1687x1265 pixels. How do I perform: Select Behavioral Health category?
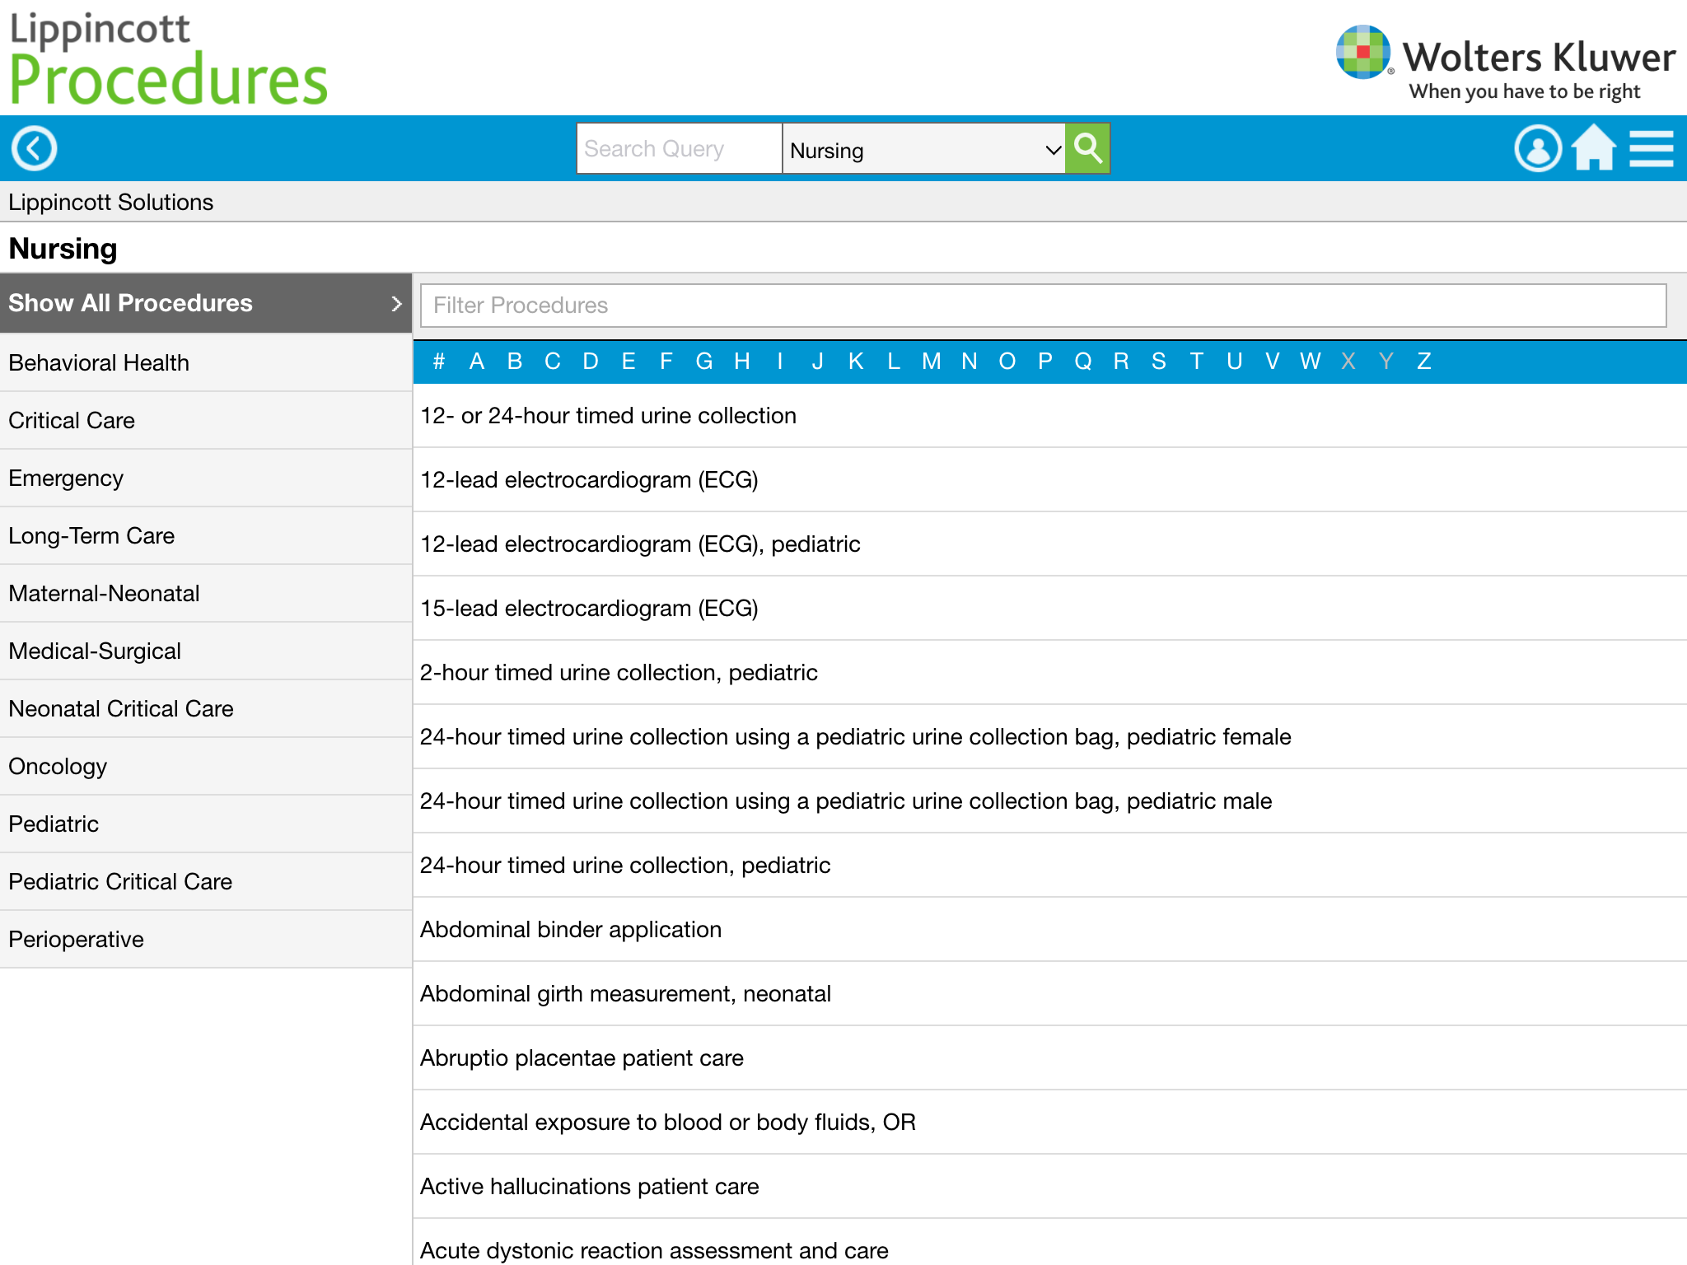click(206, 362)
